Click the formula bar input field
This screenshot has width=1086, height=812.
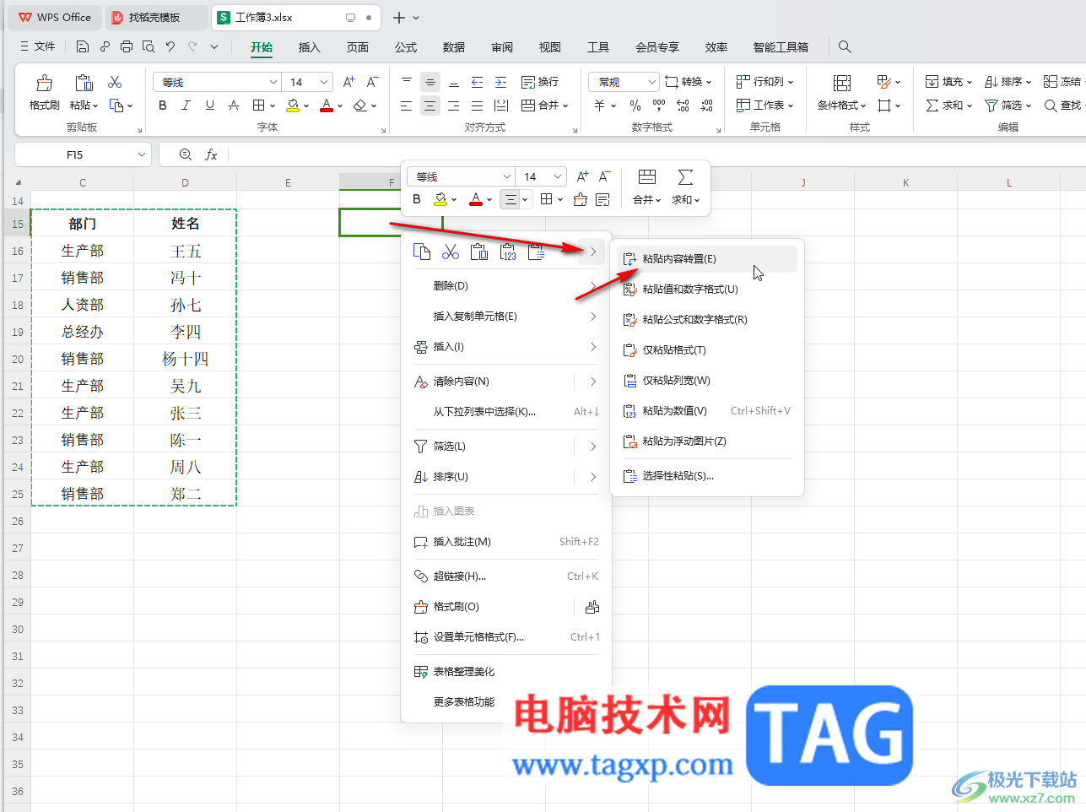tap(656, 154)
